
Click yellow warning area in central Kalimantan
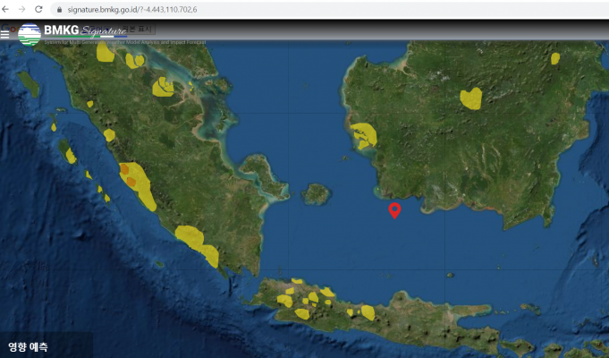click(470, 98)
